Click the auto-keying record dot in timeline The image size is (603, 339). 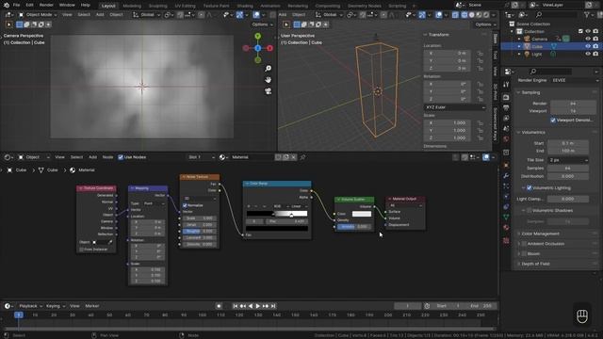tap(219, 306)
